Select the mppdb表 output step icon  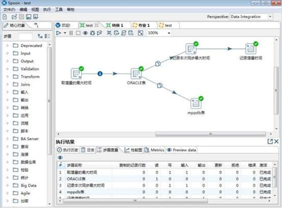pyautogui.click(x=196, y=104)
